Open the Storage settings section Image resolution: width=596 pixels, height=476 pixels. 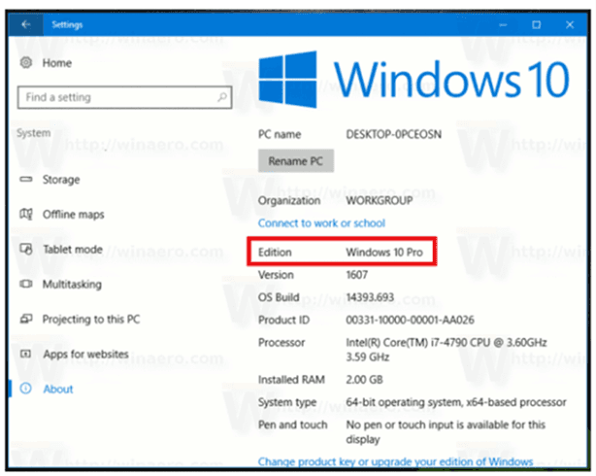[61, 180]
